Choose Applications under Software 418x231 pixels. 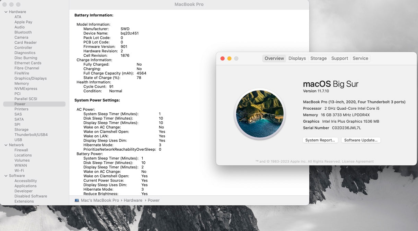(25, 186)
